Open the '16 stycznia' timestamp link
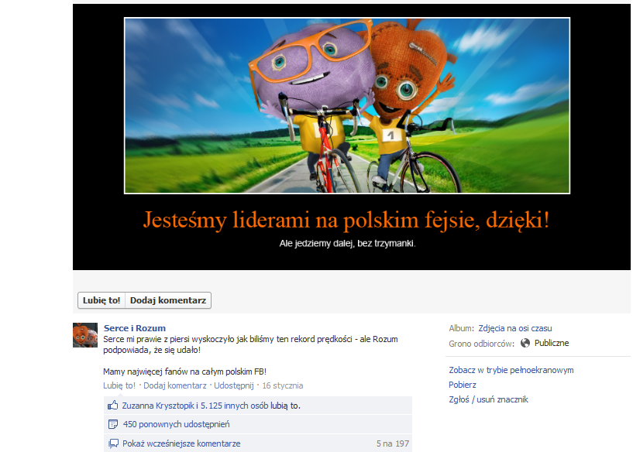633x452 pixels. click(283, 385)
